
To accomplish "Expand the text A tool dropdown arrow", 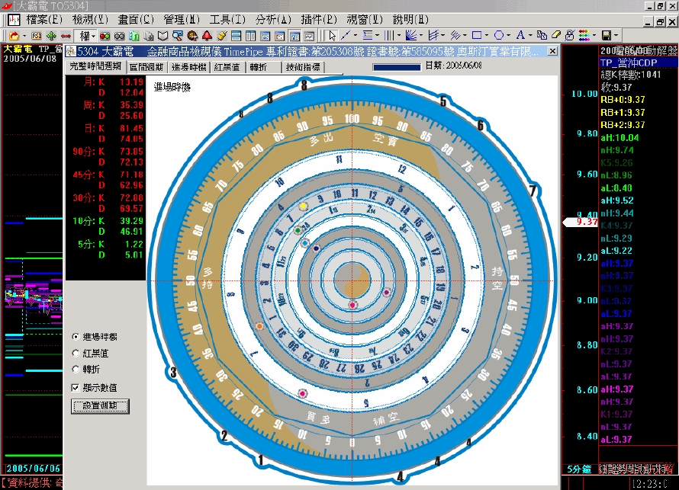I will (x=531, y=36).
